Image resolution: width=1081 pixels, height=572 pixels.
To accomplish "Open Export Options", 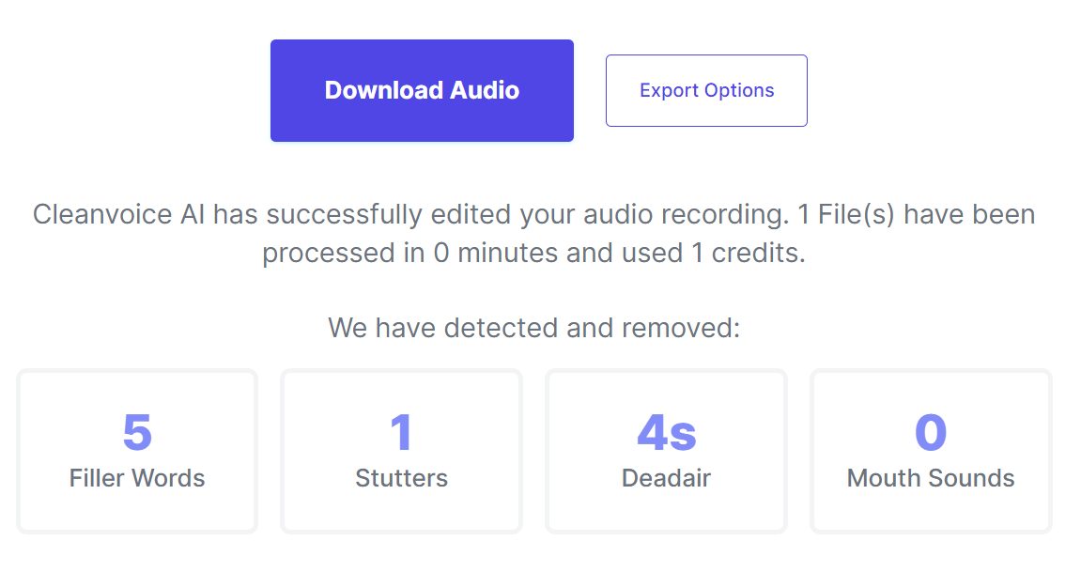I will pos(706,90).
